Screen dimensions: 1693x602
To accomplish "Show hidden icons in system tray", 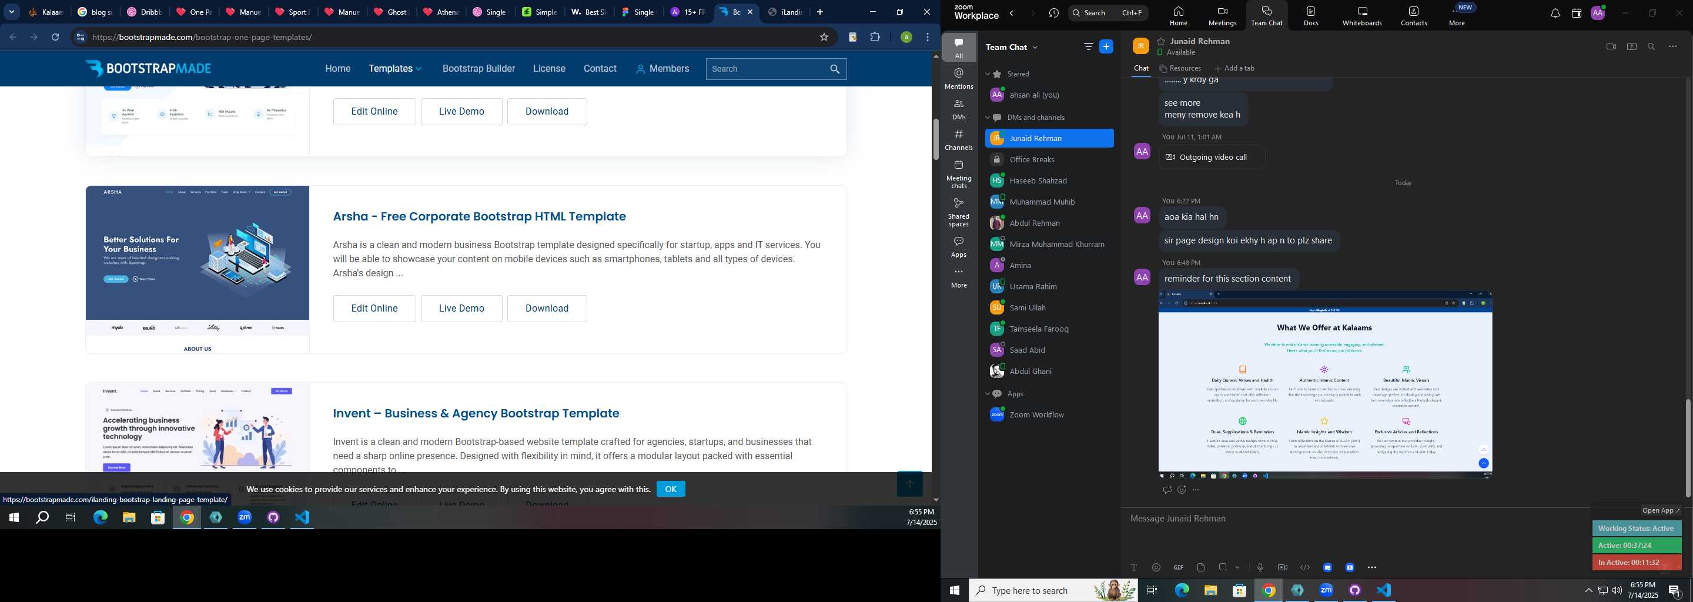I will [x=1588, y=590].
